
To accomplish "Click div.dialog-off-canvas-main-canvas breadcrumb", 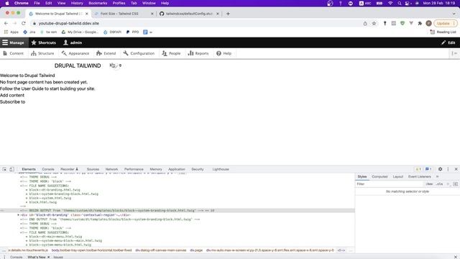I will click(x=161, y=250).
